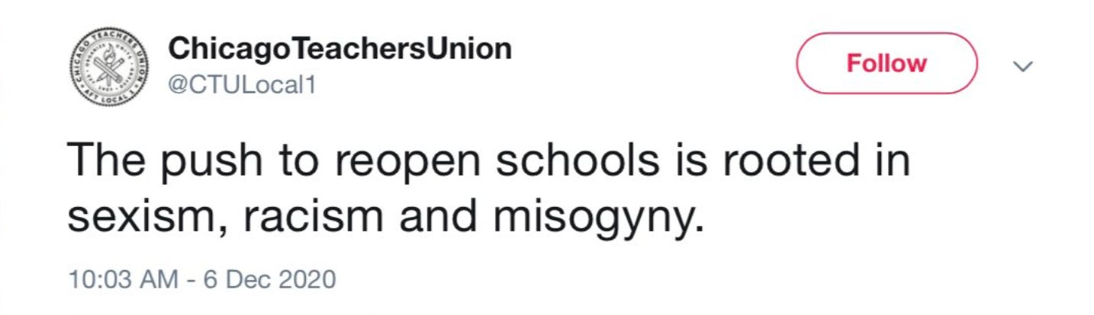Click the tweet's first line of text
Image resolution: width=1094 pixels, height=315 pixels.
[x=488, y=164]
